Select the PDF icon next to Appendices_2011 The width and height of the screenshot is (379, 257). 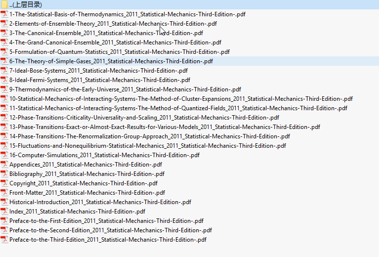(4, 165)
